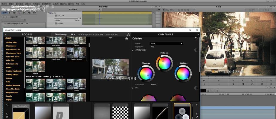Screen dimensions: 276x119
Task: Click the Strength slider handle in Avid
Action: pos(79,18)
